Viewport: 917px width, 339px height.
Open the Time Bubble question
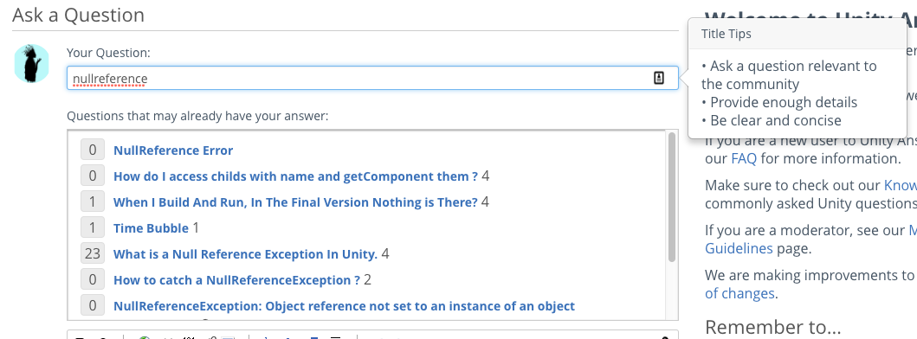151,228
